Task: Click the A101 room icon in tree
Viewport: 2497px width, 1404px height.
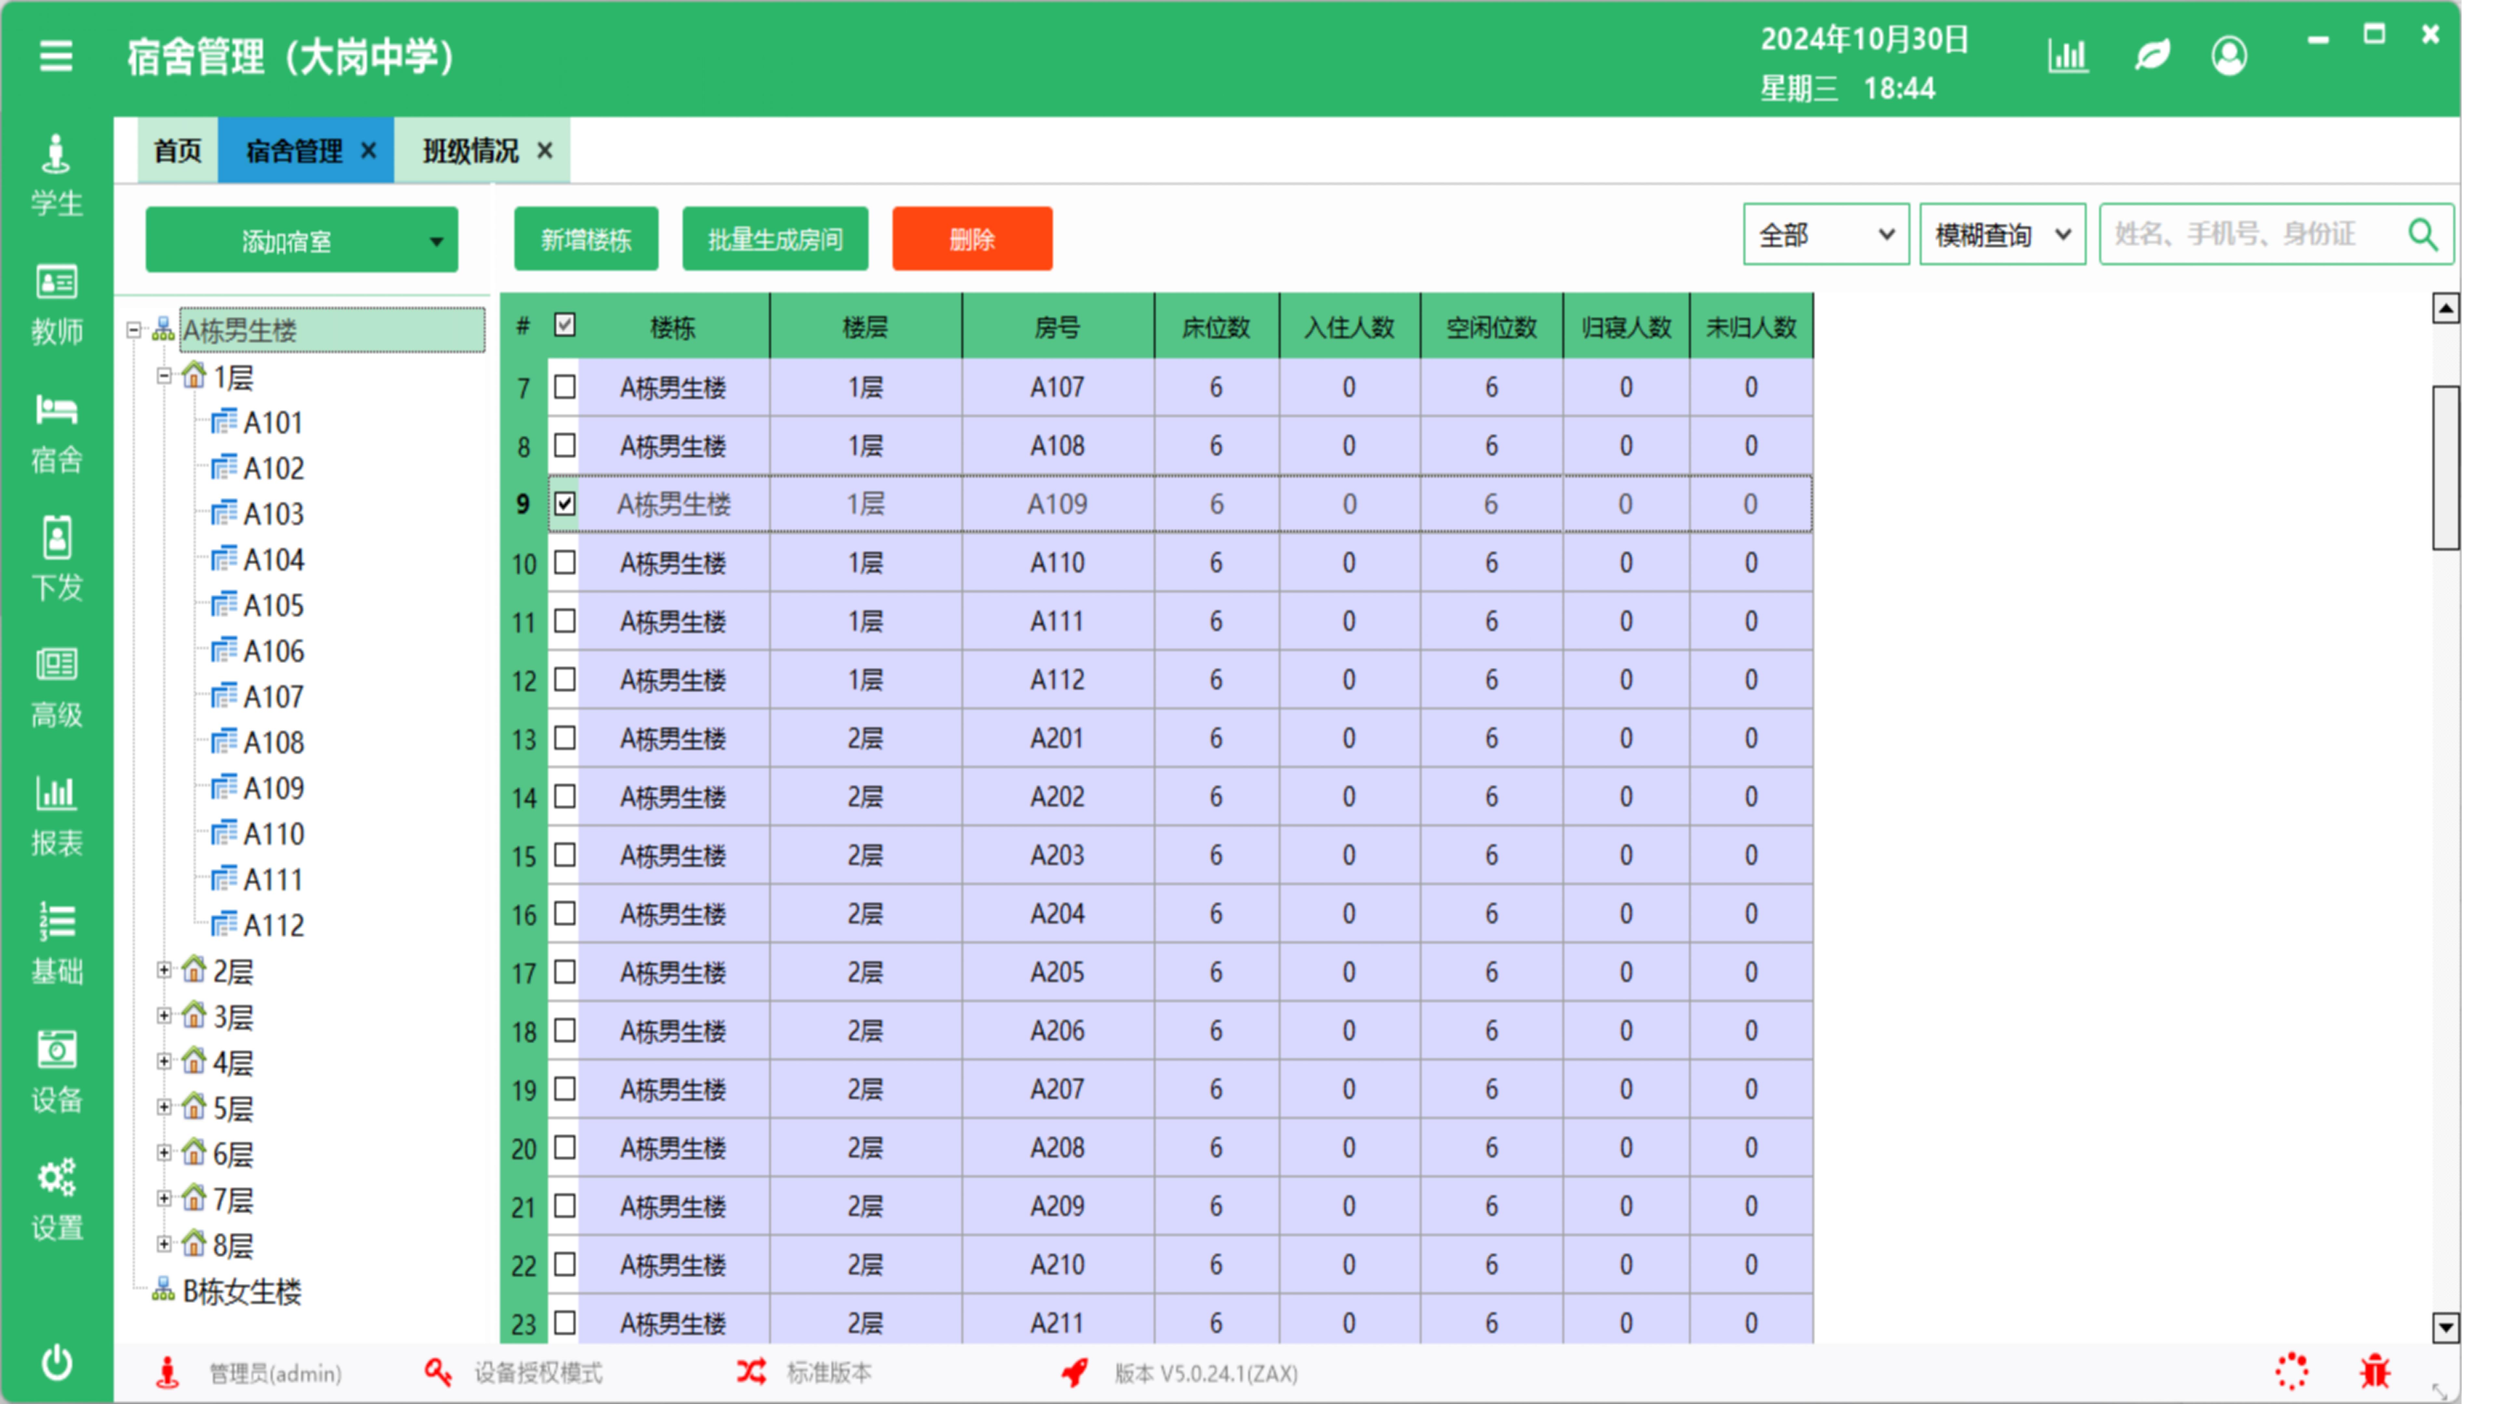Action: 224,422
